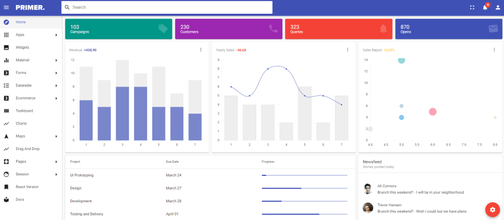504x220 pixels.
Task: Expand the Material submenu arrow
Action: pos(56,60)
